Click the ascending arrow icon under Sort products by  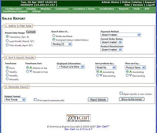101,72
